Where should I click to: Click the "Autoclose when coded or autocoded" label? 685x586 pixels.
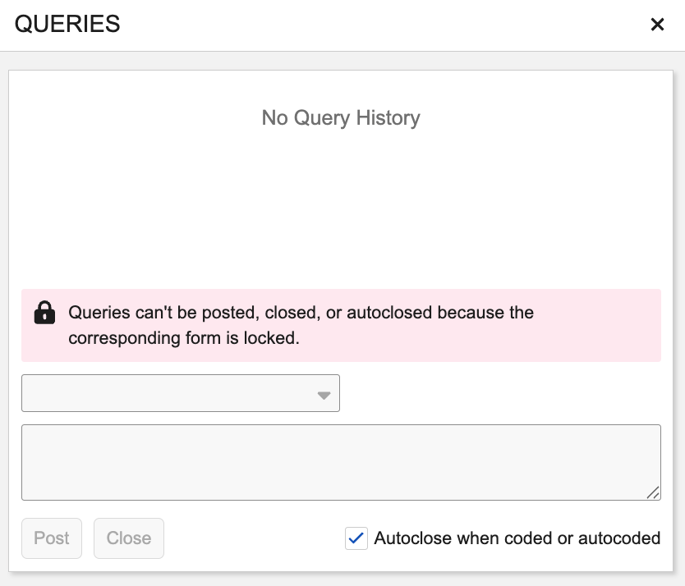click(x=517, y=538)
